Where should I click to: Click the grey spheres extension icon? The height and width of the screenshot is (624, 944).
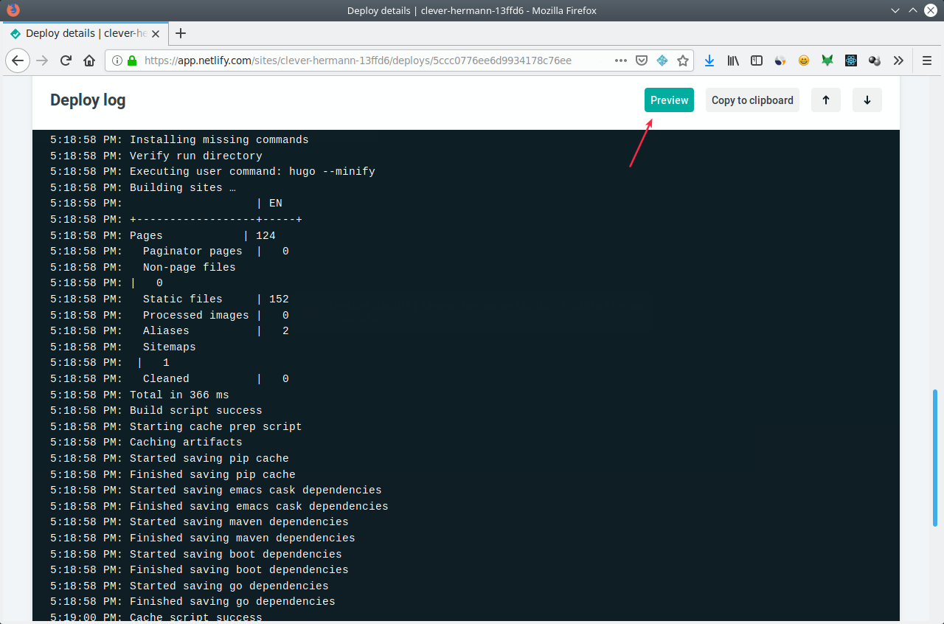(x=875, y=60)
